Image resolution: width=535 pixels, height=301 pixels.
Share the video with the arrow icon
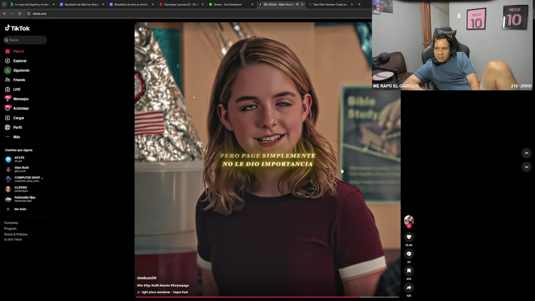(x=409, y=288)
